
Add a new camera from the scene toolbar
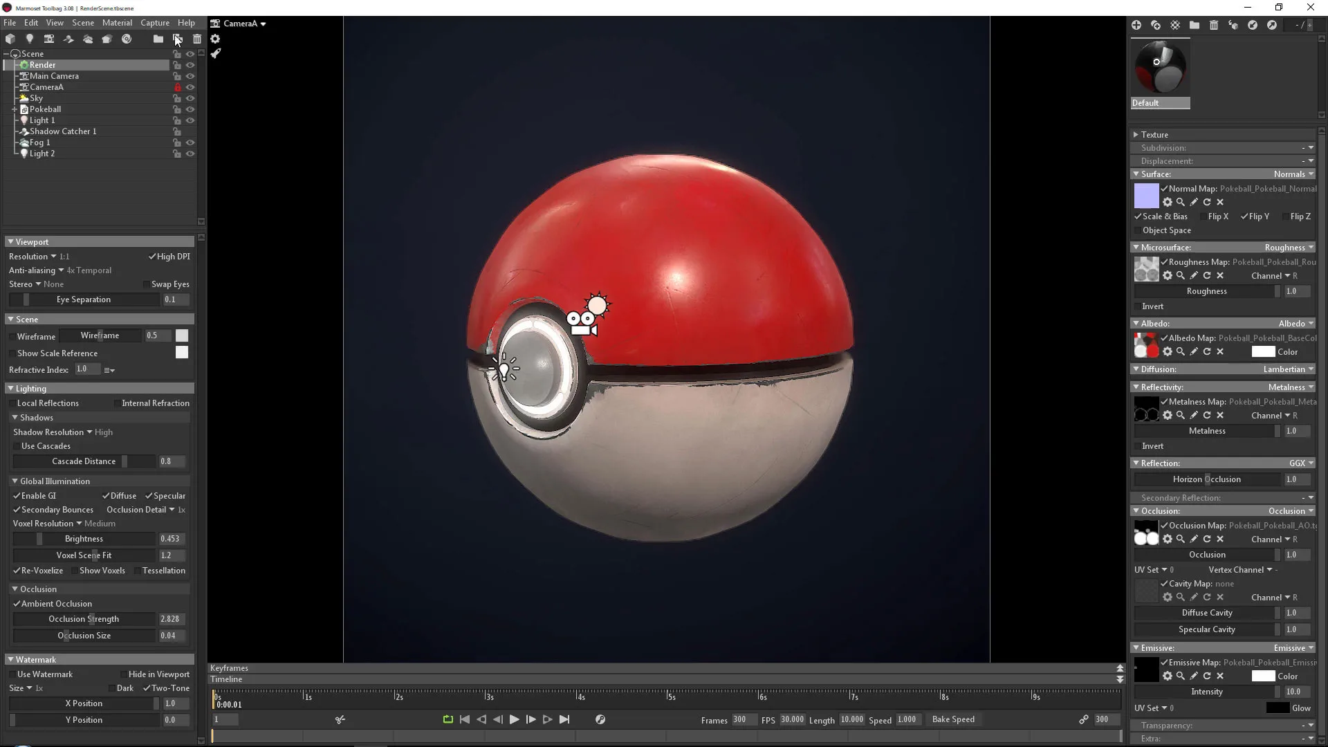click(49, 39)
